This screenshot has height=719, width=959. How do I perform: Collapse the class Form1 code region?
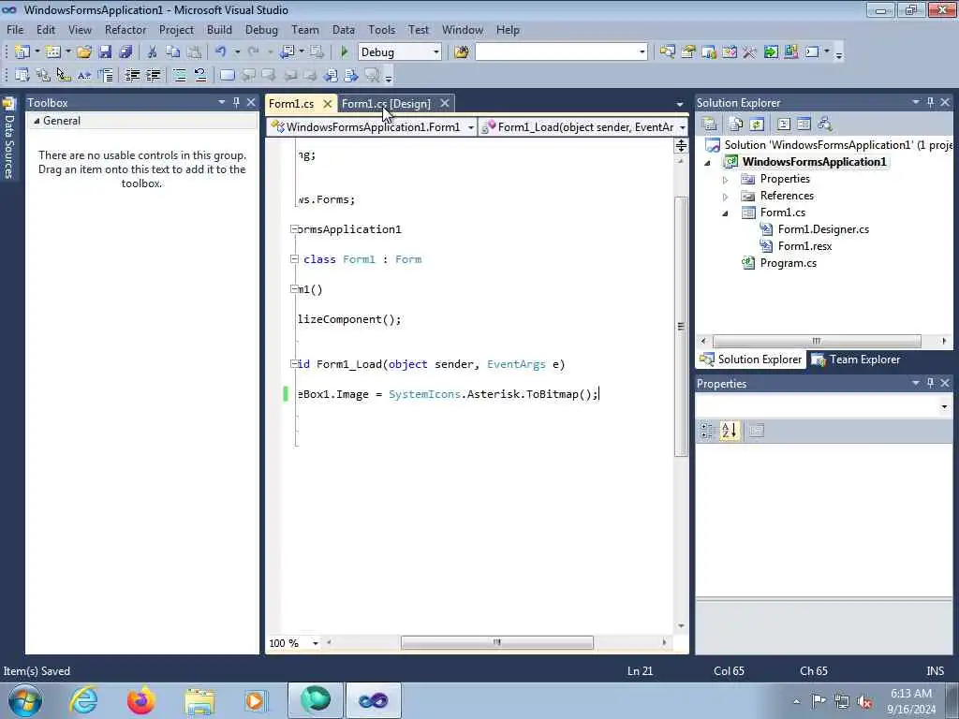tap(294, 258)
